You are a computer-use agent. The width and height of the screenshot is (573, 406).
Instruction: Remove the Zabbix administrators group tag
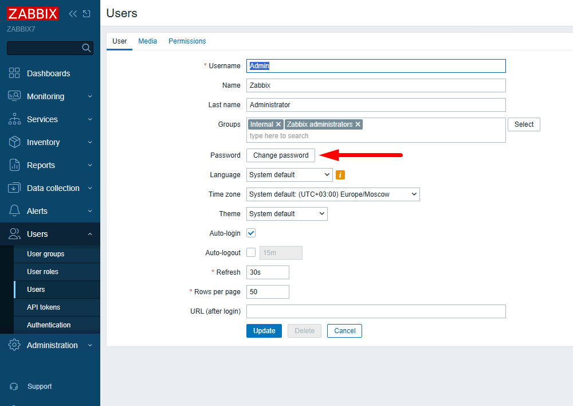click(358, 124)
